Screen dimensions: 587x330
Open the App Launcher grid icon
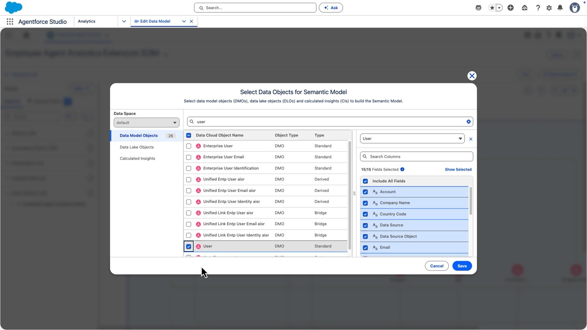click(10, 22)
